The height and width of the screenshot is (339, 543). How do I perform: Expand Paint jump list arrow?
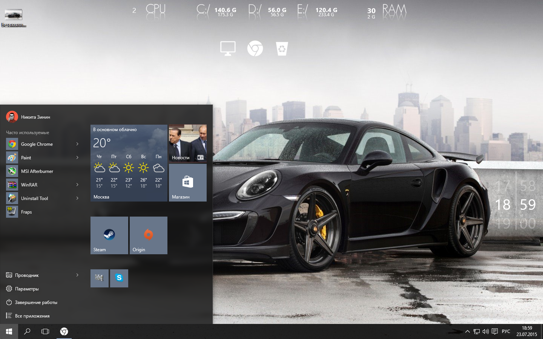(77, 158)
